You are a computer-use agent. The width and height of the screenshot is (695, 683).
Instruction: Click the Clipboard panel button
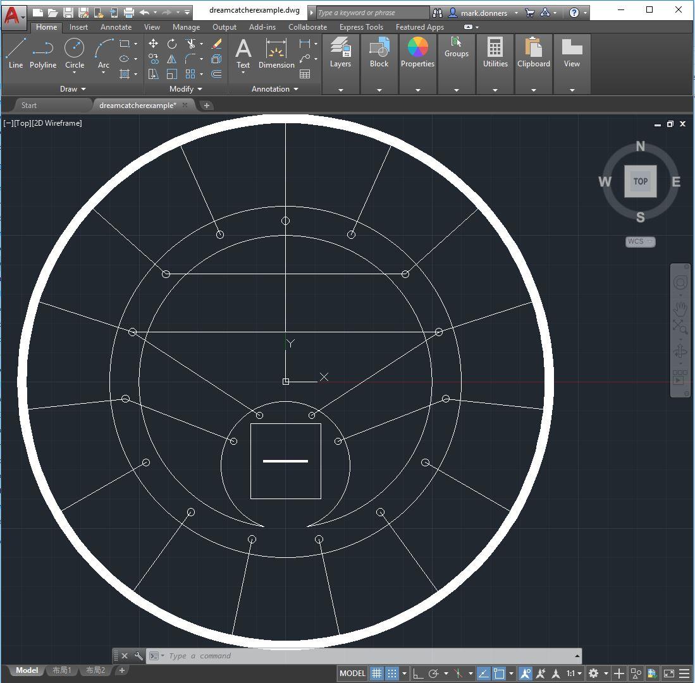(x=534, y=52)
